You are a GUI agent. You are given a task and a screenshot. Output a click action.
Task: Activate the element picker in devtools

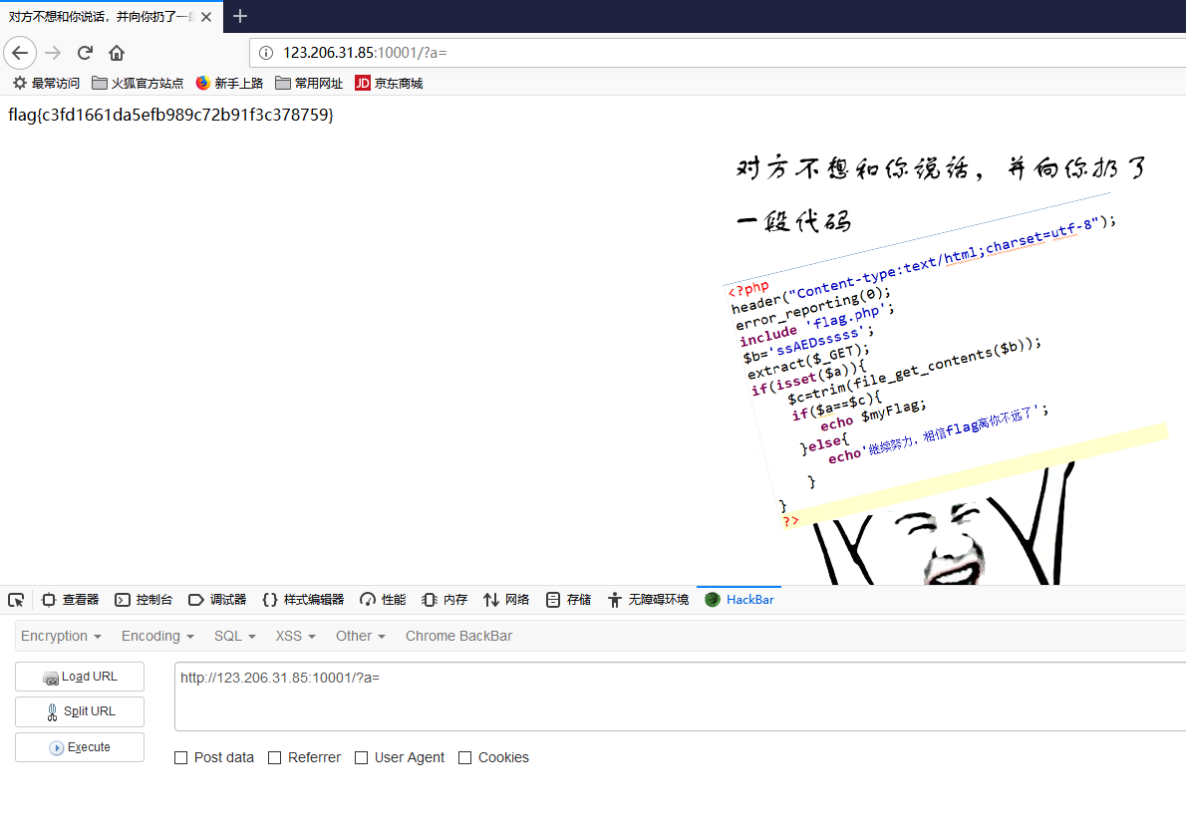[x=16, y=600]
